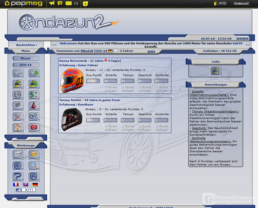258x208 pixels.
Task: Add one point to Timmy's Schärfe
Action: [111, 128]
